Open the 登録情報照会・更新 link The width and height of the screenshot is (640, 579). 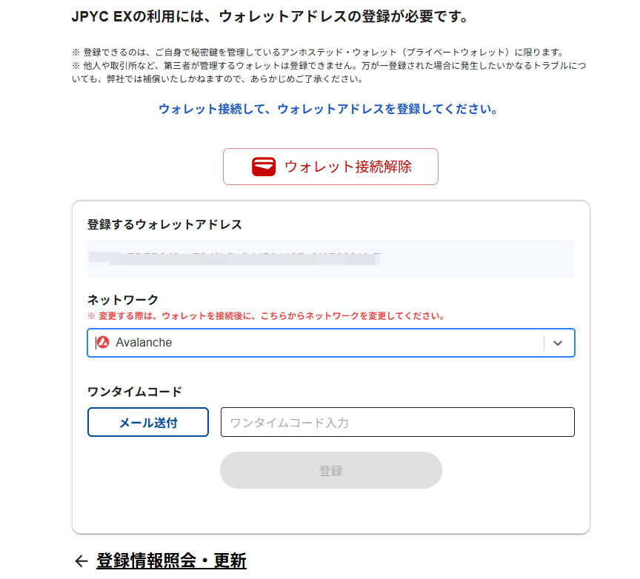pyautogui.click(x=171, y=560)
